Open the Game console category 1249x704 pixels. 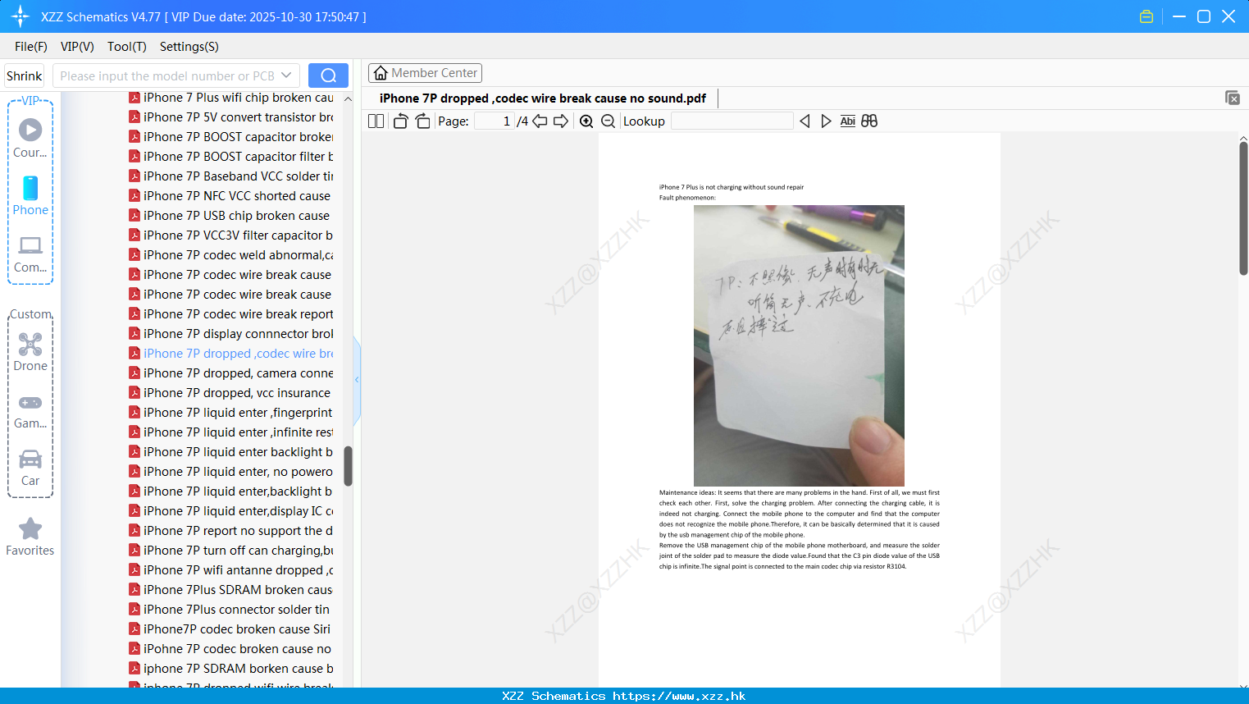tap(30, 411)
